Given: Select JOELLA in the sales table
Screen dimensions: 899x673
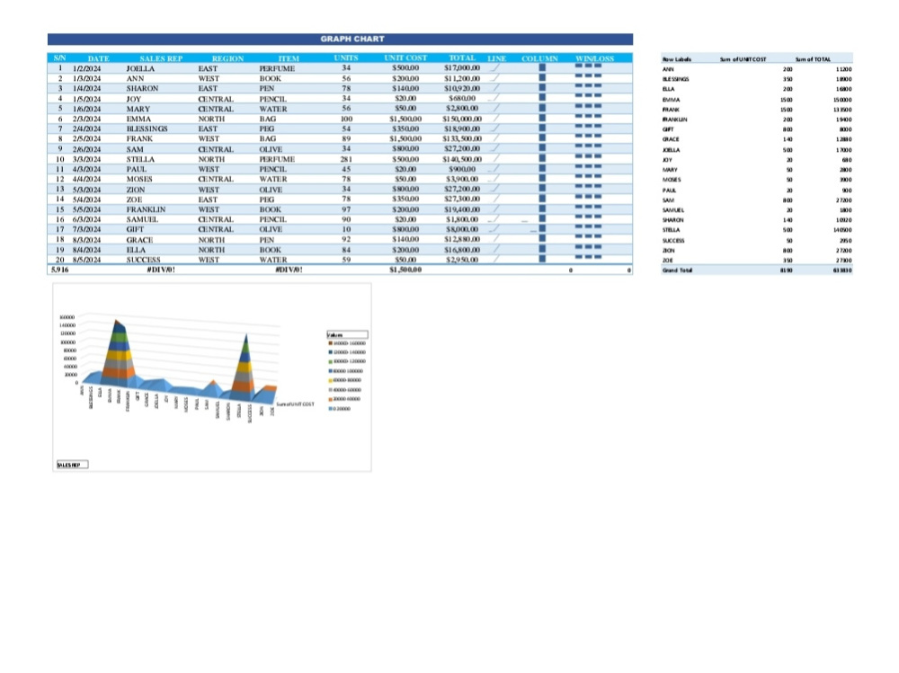Looking at the screenshot, I should 140,68.
